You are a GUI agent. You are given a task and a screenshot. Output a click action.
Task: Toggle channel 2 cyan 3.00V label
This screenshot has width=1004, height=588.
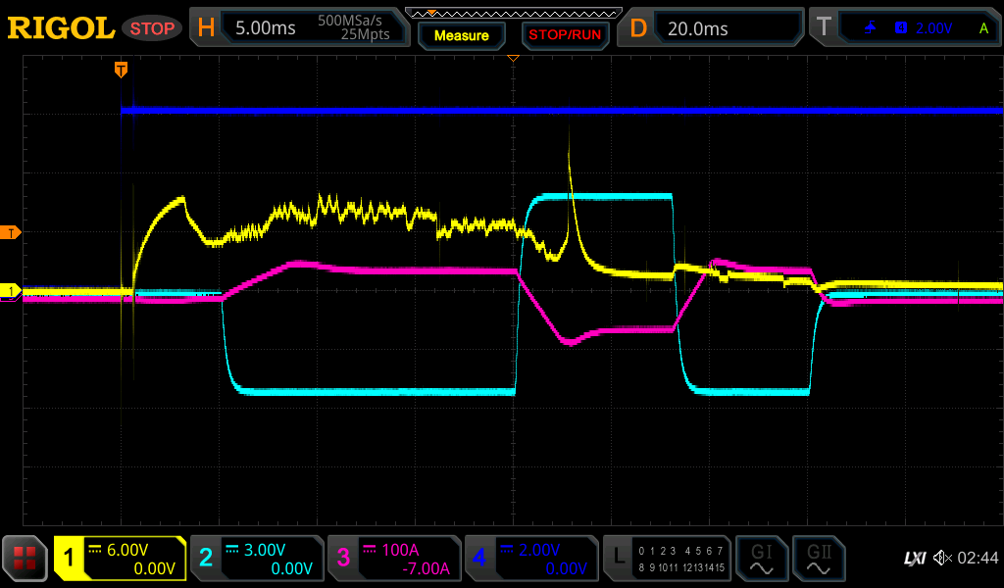(257, 559)
